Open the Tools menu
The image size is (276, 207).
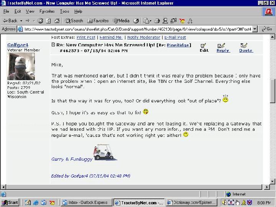coord(64,11)
